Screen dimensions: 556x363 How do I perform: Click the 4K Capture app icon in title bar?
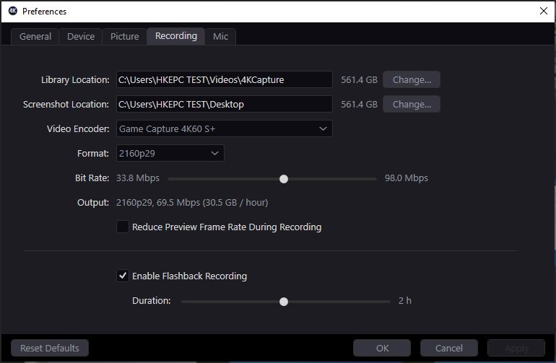13,11
